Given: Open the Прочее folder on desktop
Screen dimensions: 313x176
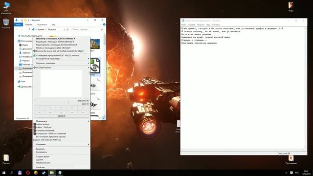Looking at the screenshot, I should 6,159.
